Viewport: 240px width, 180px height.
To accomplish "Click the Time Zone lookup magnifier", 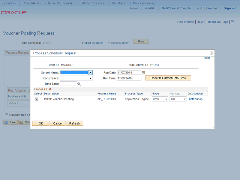I will pyautogui.click(x=79, y=84).
